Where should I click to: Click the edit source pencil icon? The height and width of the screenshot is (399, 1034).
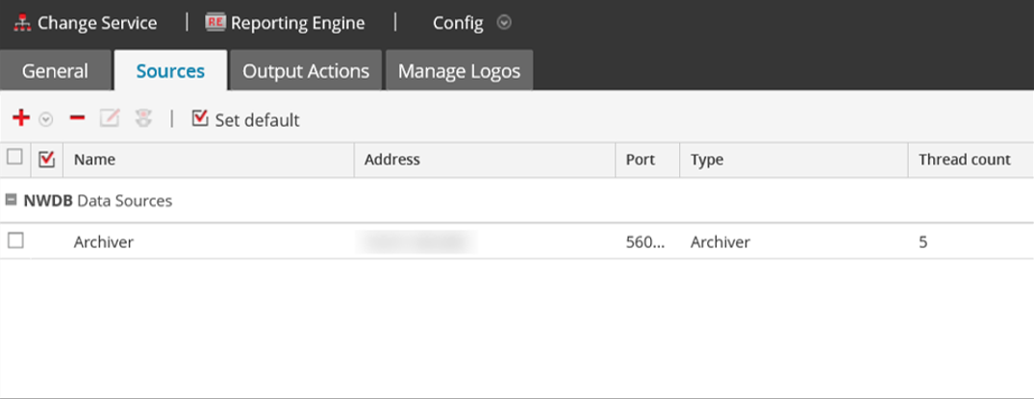pos(110,118)
